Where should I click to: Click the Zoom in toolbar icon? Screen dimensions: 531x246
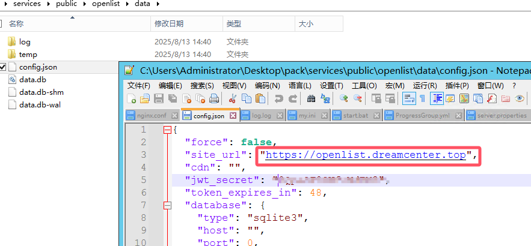coord(343,99)
